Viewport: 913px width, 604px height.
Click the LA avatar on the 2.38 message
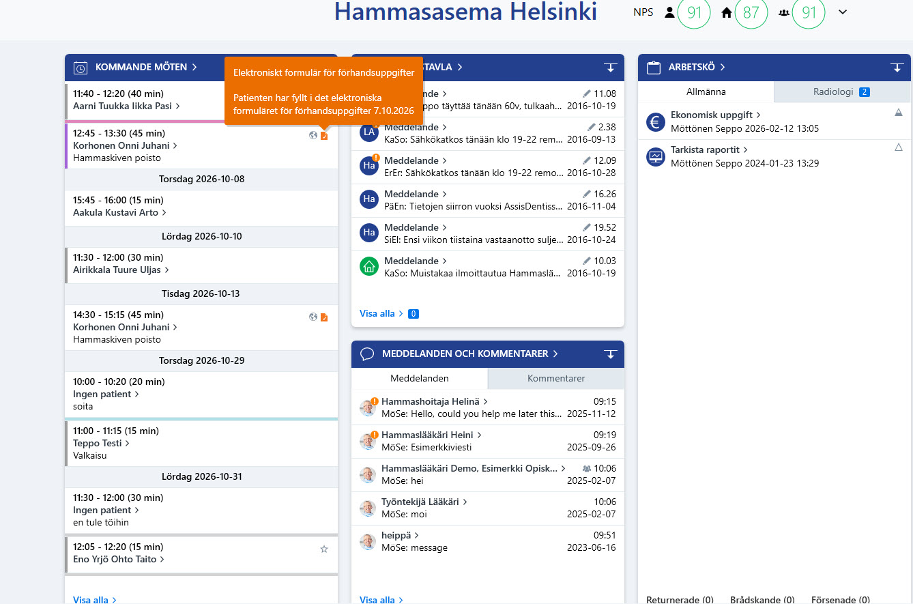[x=369, y=132]
